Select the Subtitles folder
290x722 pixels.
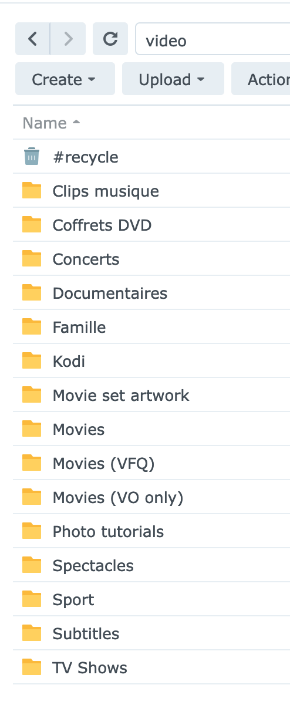tap(151, 633)
